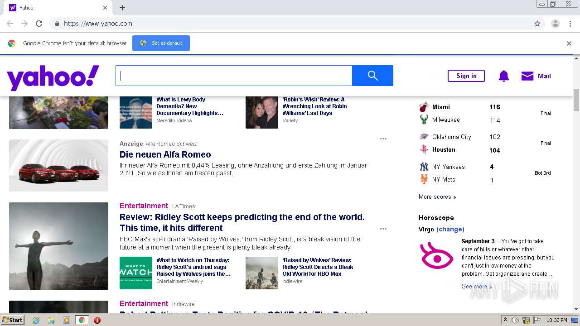580x326 pixels.
Task: Open a new tab with the plus button
Action: click(x=122, y=8)
